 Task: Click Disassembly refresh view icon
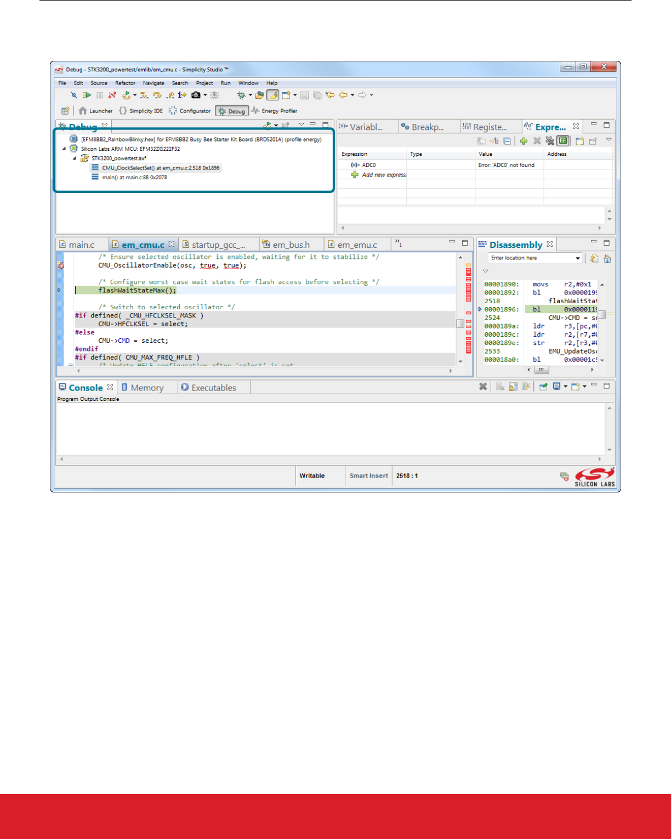(594, 258)
